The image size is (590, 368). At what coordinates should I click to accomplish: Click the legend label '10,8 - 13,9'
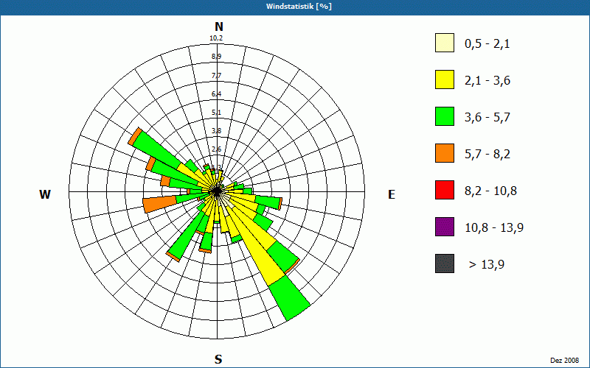click(x=494, y=228)
